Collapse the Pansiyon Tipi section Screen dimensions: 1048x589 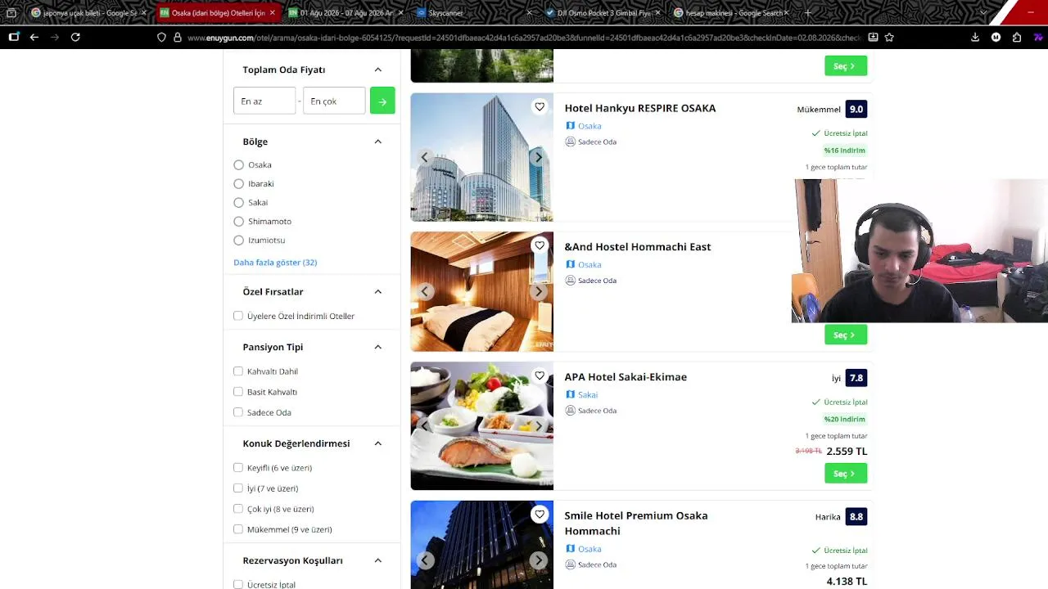pyautogui.click(x=377, y=347)
